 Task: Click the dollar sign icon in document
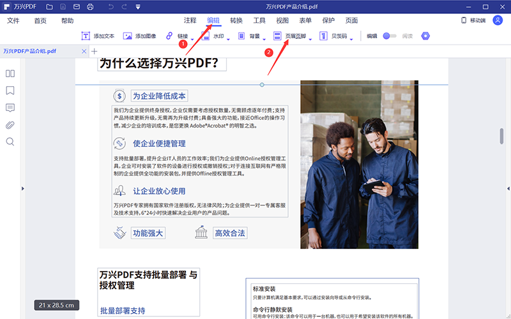[119, 96]
